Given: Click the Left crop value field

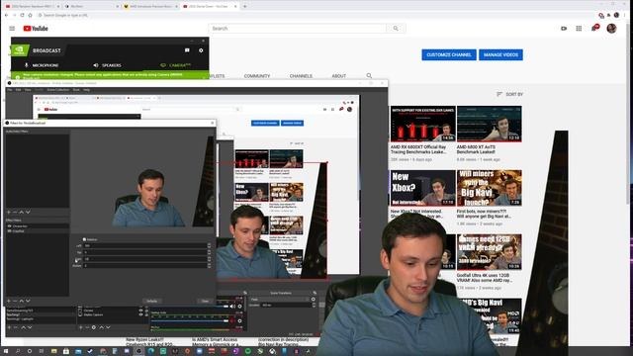Looking at the screenshot, I should (145, 245).
